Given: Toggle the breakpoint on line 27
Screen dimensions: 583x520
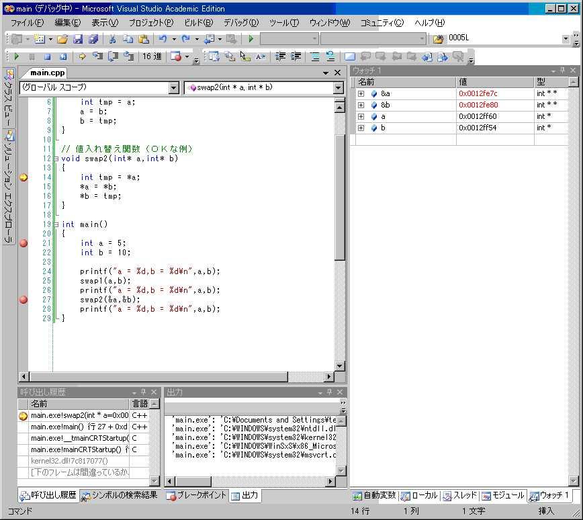Looking at the screenshot, I should [24, 300].
